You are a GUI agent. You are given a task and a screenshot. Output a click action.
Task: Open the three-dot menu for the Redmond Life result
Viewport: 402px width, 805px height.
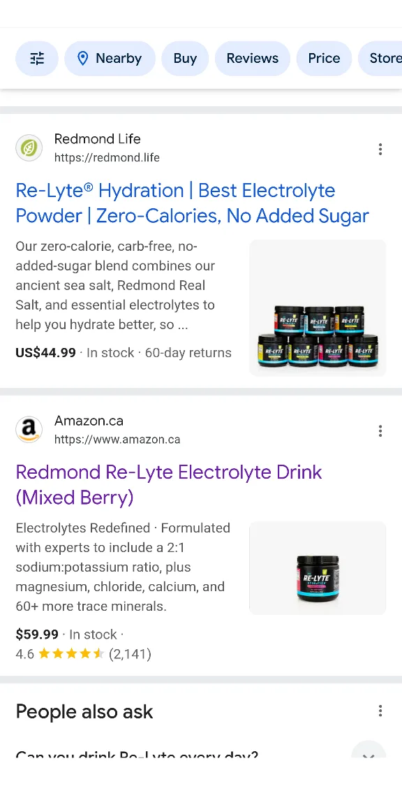(380, 149)
